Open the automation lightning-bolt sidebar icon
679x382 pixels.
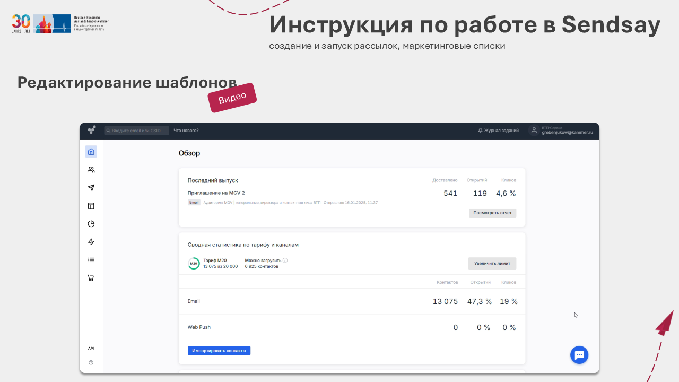click(91, 242)
